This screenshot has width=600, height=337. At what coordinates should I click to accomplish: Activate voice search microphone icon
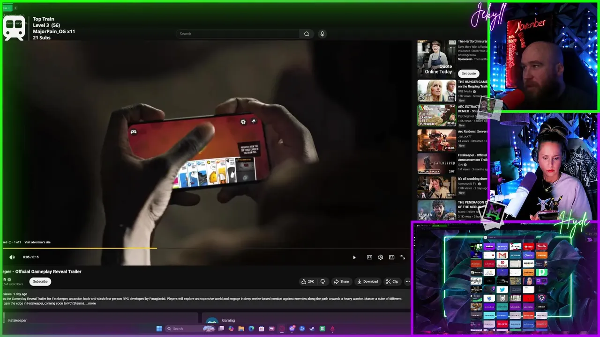(x=322, y=34)
